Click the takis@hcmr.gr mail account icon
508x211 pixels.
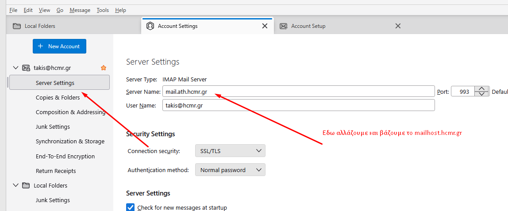(26, 68)
